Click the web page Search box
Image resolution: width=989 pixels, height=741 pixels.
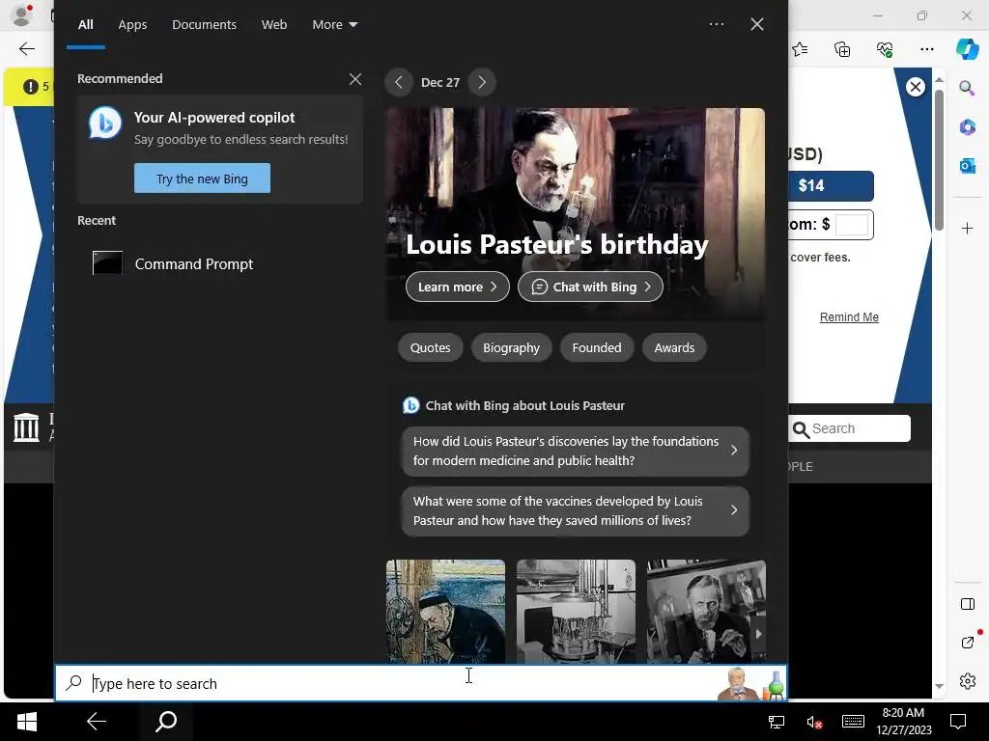pyautogui.click(x=850, y=428)
